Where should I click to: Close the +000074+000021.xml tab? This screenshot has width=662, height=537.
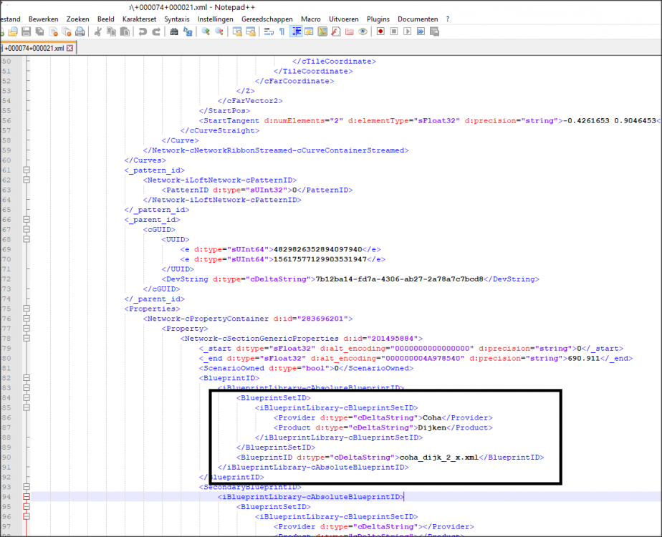coord(71,49)
